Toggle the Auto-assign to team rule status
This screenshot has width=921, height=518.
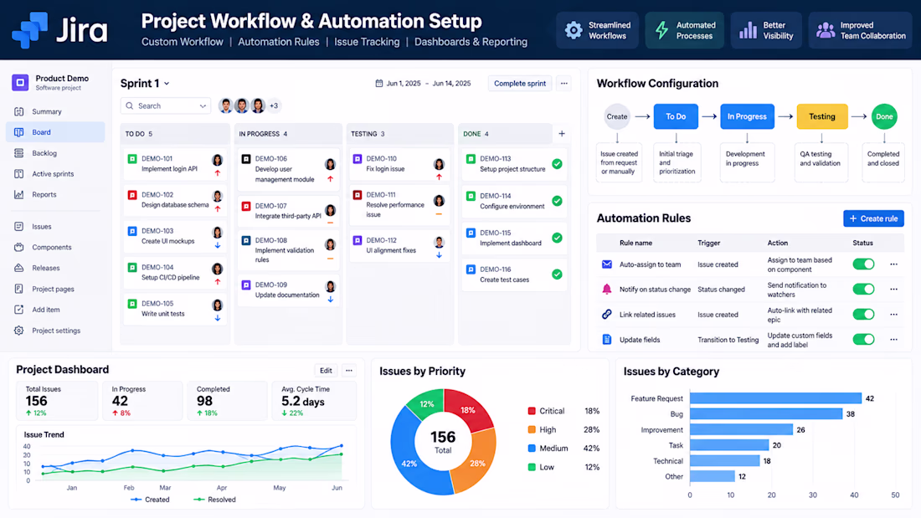pos(863,264)
